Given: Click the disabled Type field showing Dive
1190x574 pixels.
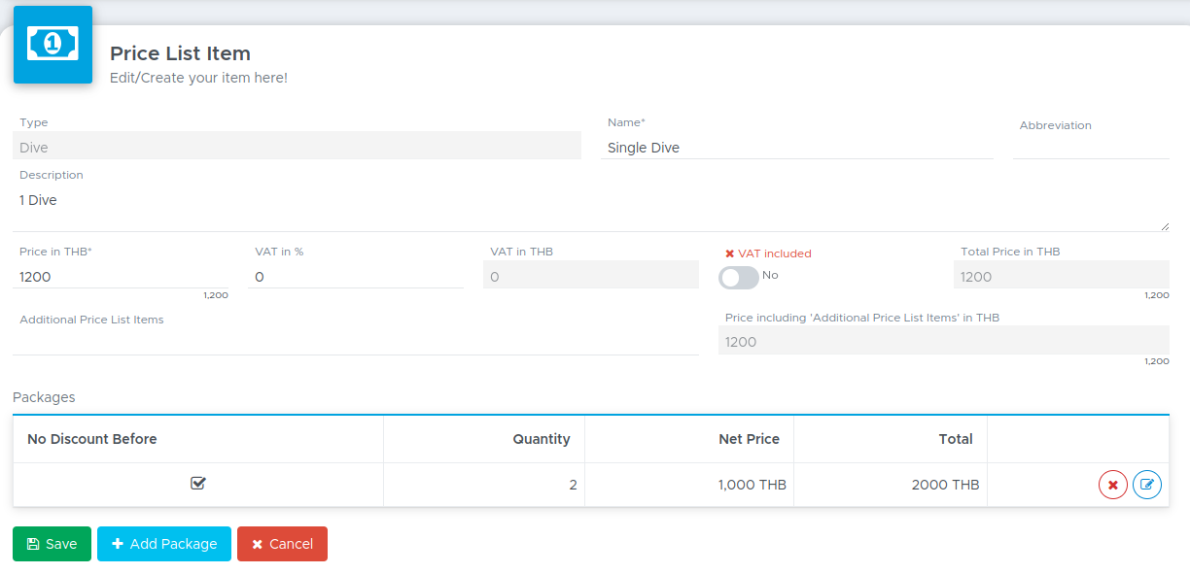Looking at the screenshot, I should (x=297, y=146).
